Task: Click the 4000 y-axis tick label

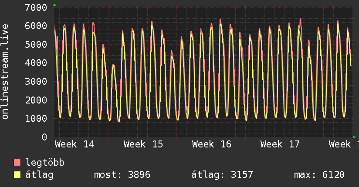Action: (x=36, y=63)
